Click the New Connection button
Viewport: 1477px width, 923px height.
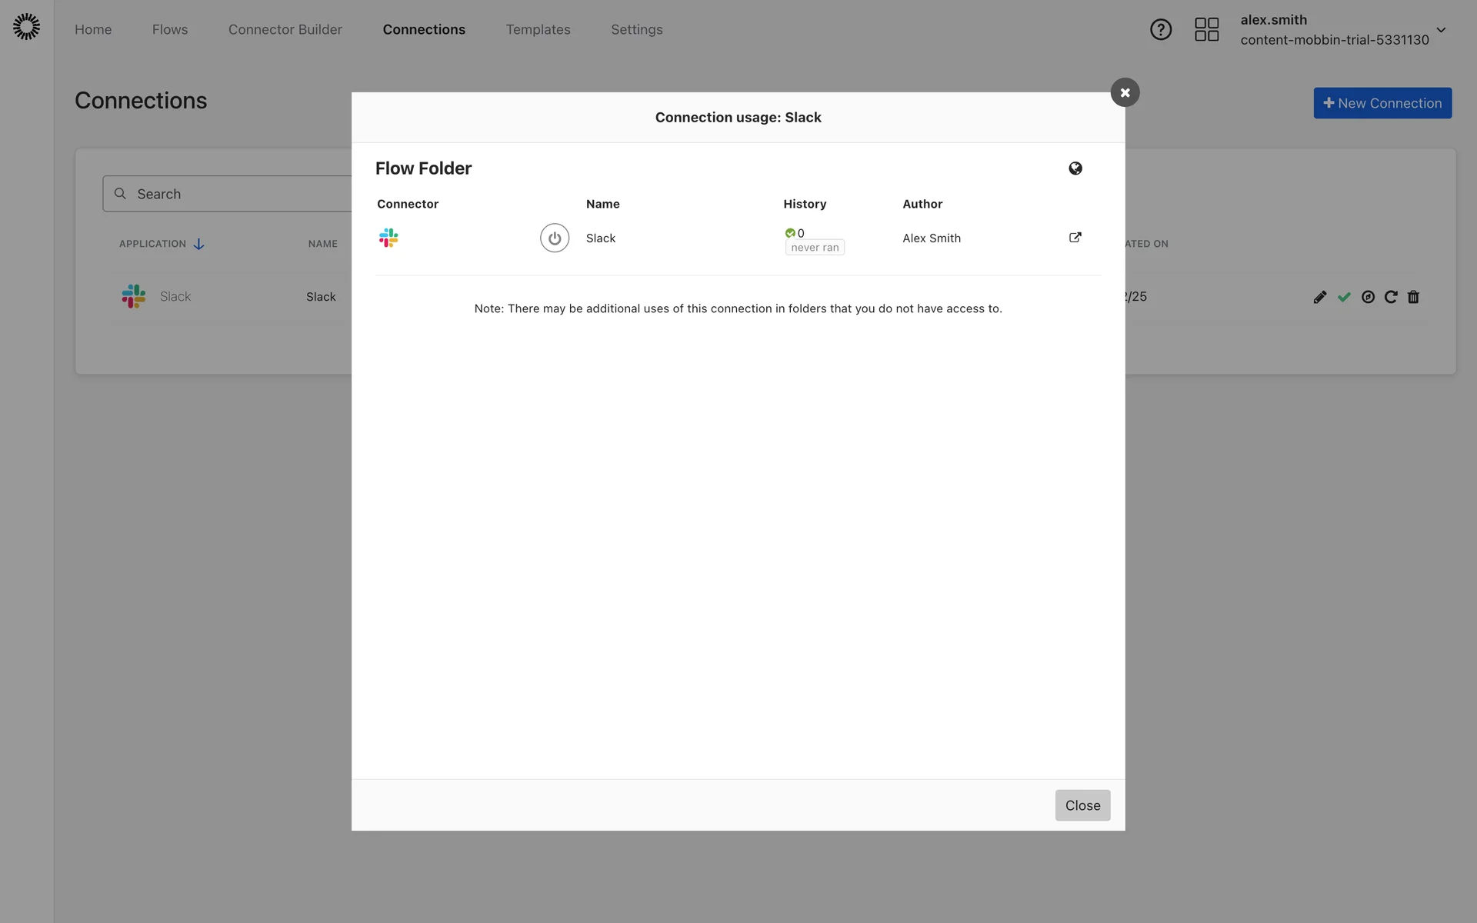(x=1382, y=103)
